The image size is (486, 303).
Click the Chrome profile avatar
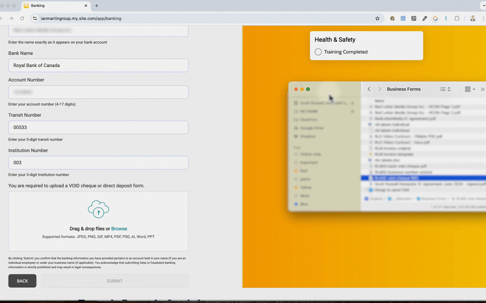[473, 18]
